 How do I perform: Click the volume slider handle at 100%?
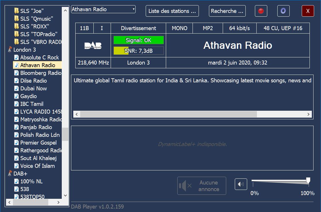point(308,181)
